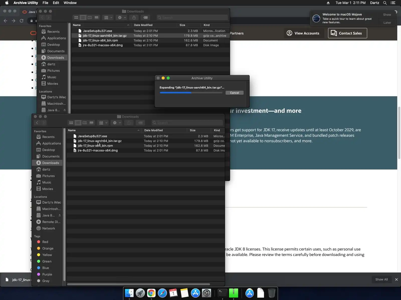Switch front Downloads window to column view

tap(85, 123)
